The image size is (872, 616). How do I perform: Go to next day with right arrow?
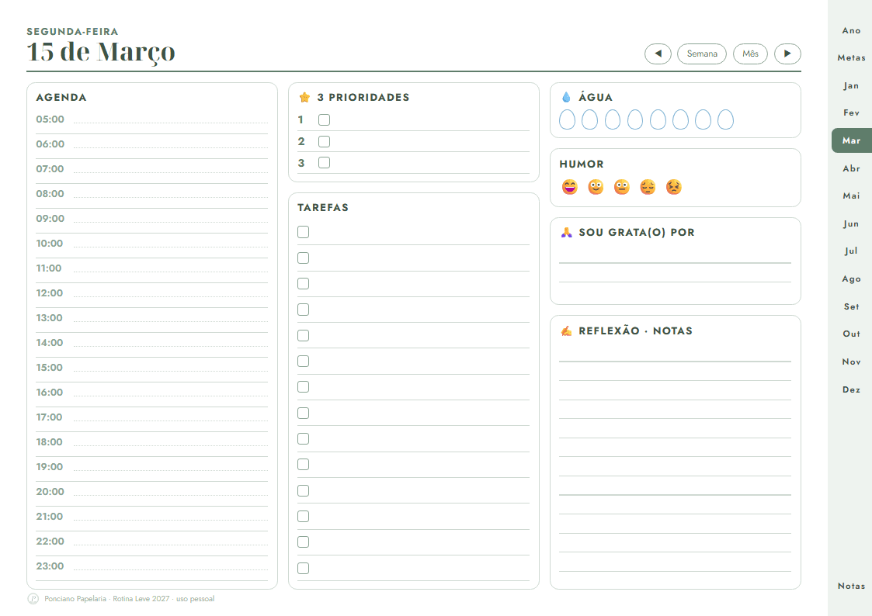click(787, 54)
